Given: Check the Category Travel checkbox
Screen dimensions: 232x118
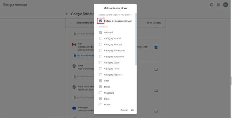Looking at the screenshot, I should tap(101, 69).
